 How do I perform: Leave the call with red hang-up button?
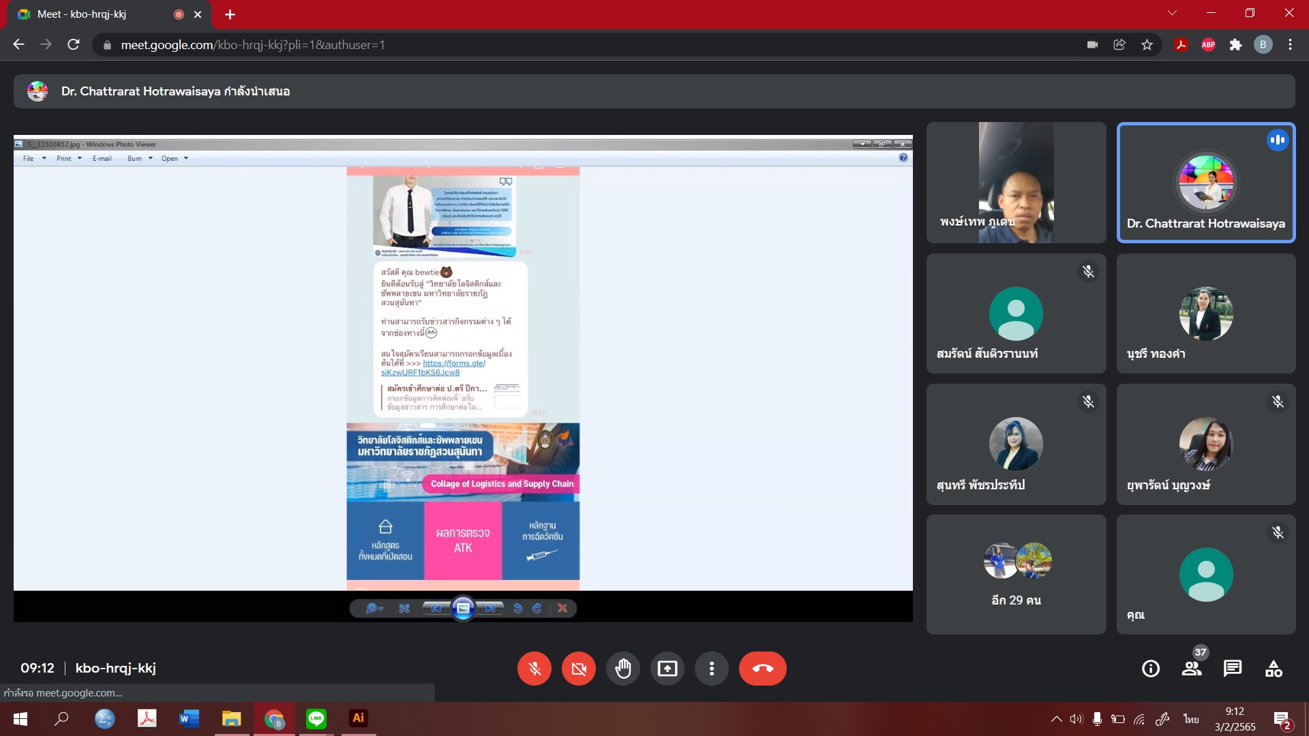(762, 669)
